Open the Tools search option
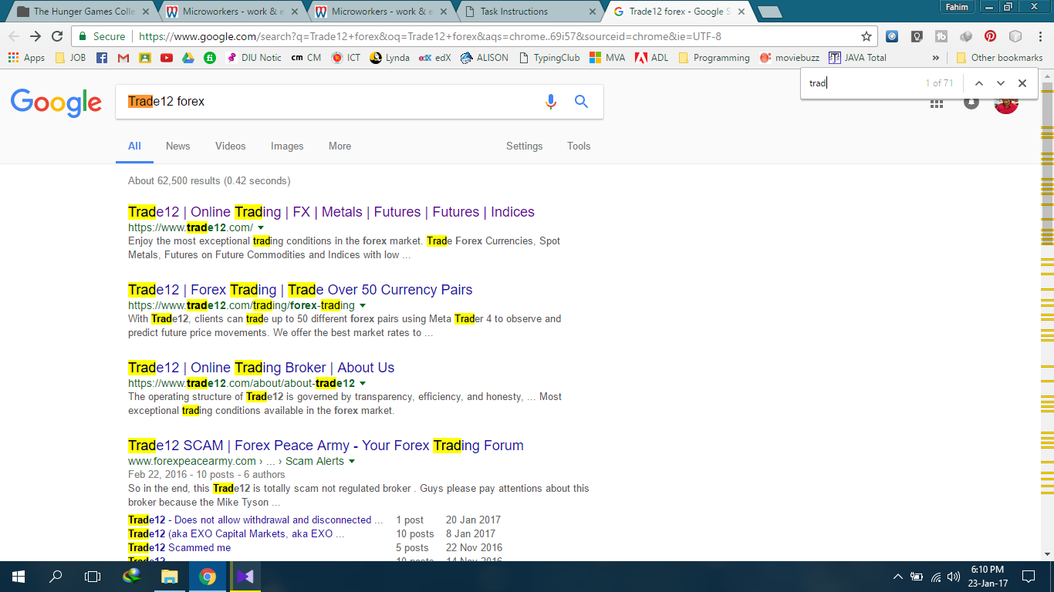 pyautogui.click(x=579, y=146)
